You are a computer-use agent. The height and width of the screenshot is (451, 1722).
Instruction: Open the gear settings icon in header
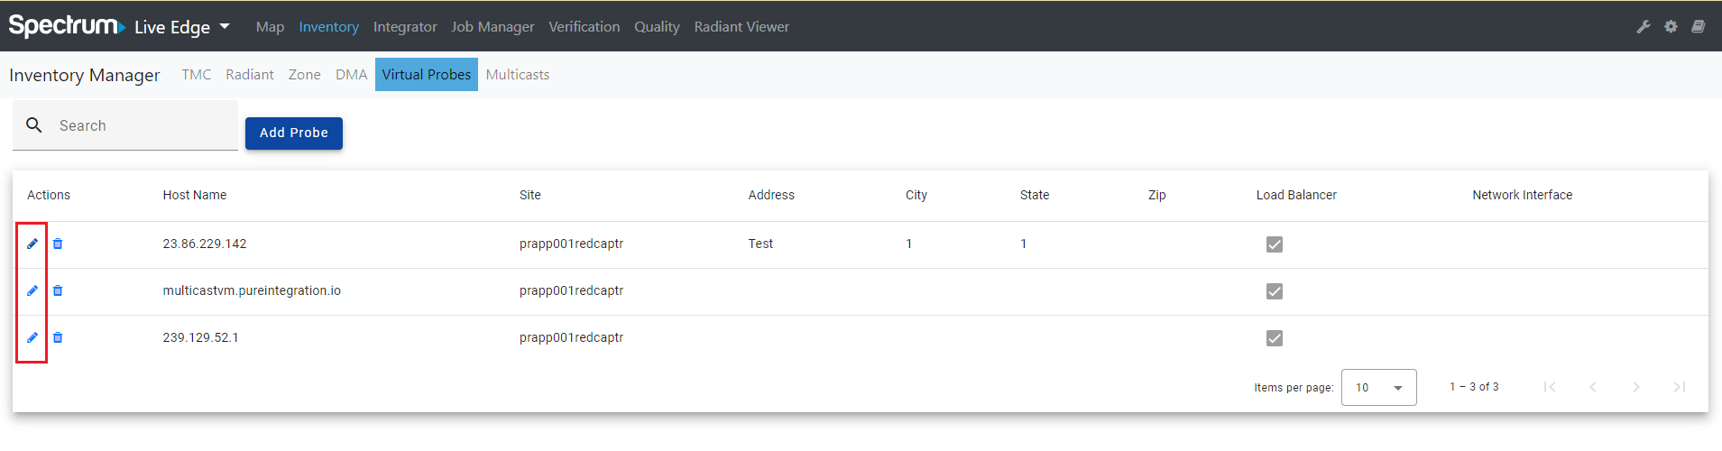pos(1671,27)
